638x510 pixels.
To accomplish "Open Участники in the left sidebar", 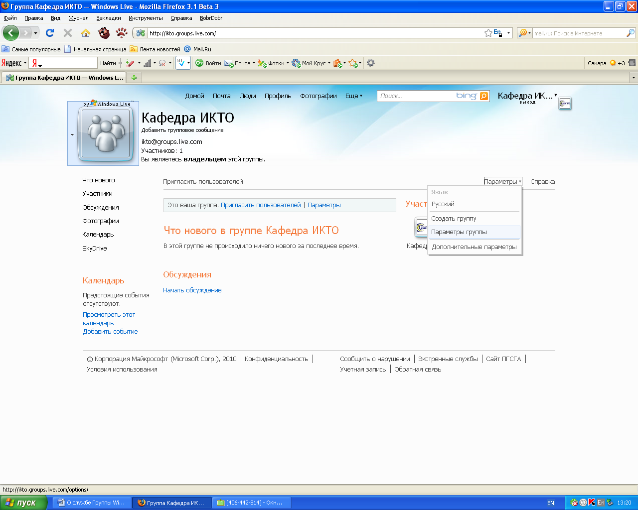I will point(97,194).
